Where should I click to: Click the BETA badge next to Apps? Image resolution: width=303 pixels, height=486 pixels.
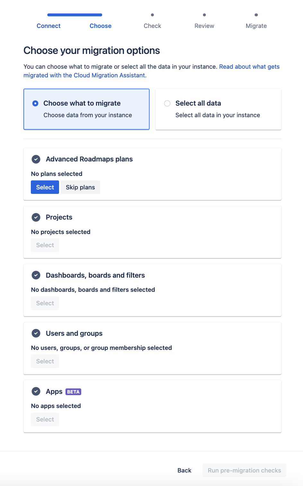(x=73, y=392)
